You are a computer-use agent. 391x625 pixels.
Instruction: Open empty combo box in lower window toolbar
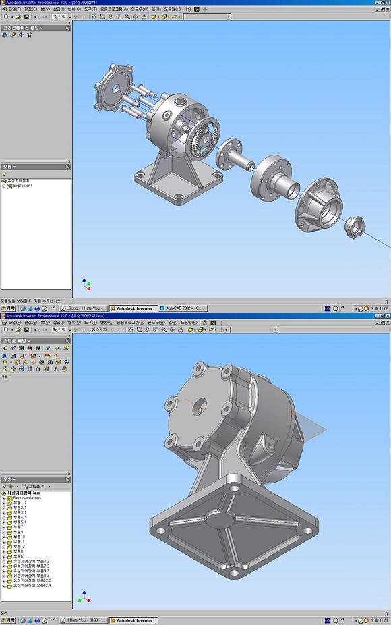click(254, 329)
